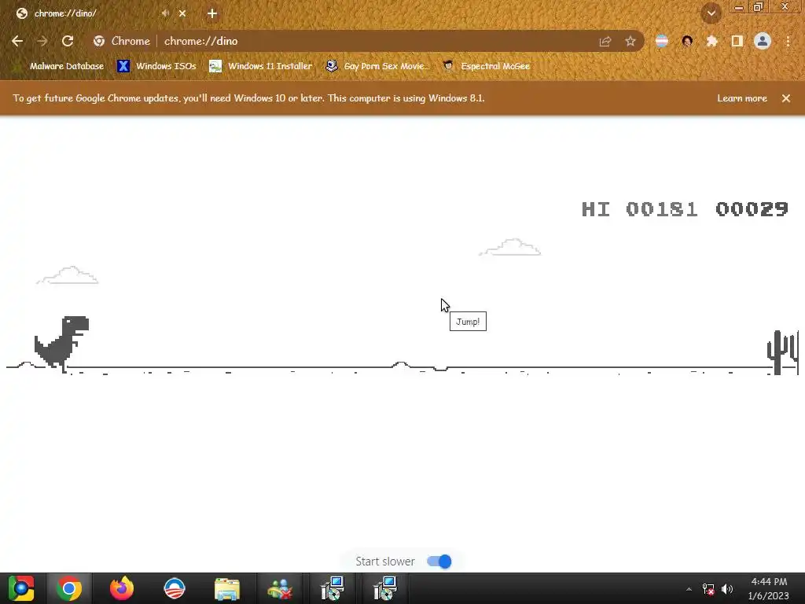The image size is (805, 604).
Task: Toggle the Start slower switch
Action: [439, 562]
